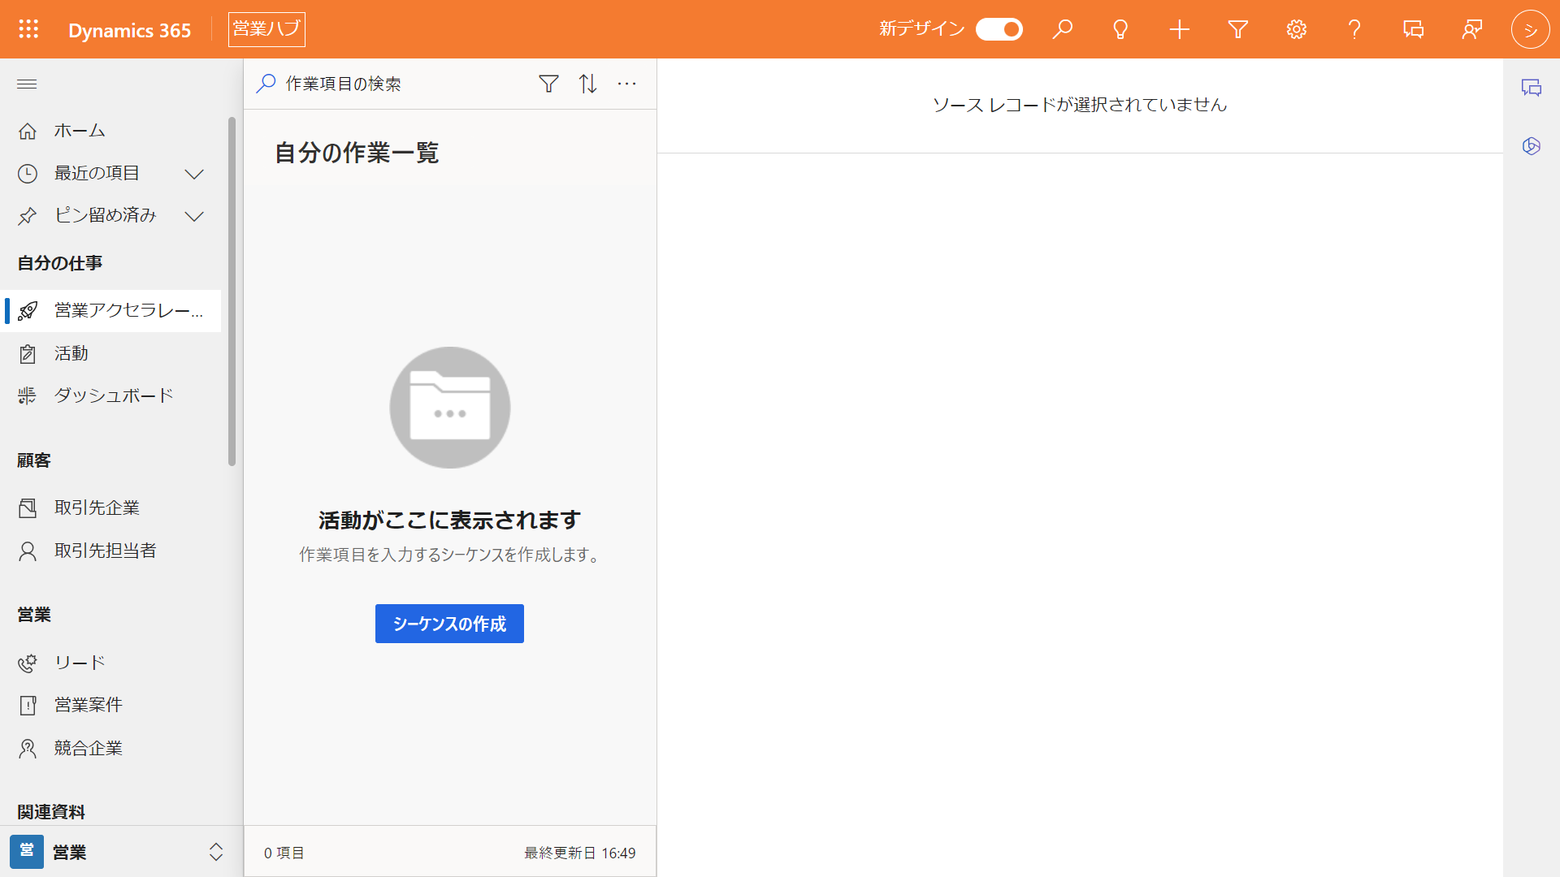
Task: Open the Copilot icon in right rail
Action: pos(1532,146)
